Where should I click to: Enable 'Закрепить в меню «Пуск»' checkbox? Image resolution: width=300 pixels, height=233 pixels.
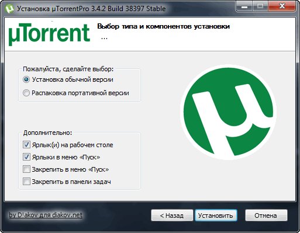26,169
